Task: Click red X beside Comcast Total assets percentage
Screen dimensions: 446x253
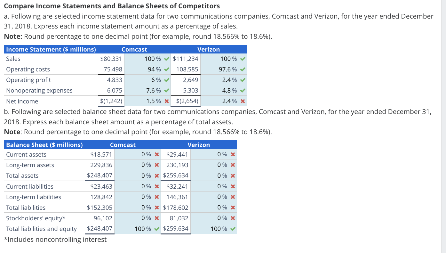Action: click(x=157, y=176)
